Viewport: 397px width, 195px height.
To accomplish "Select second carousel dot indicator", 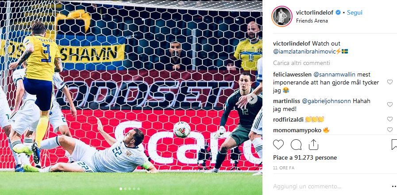I will pos(125,189).
